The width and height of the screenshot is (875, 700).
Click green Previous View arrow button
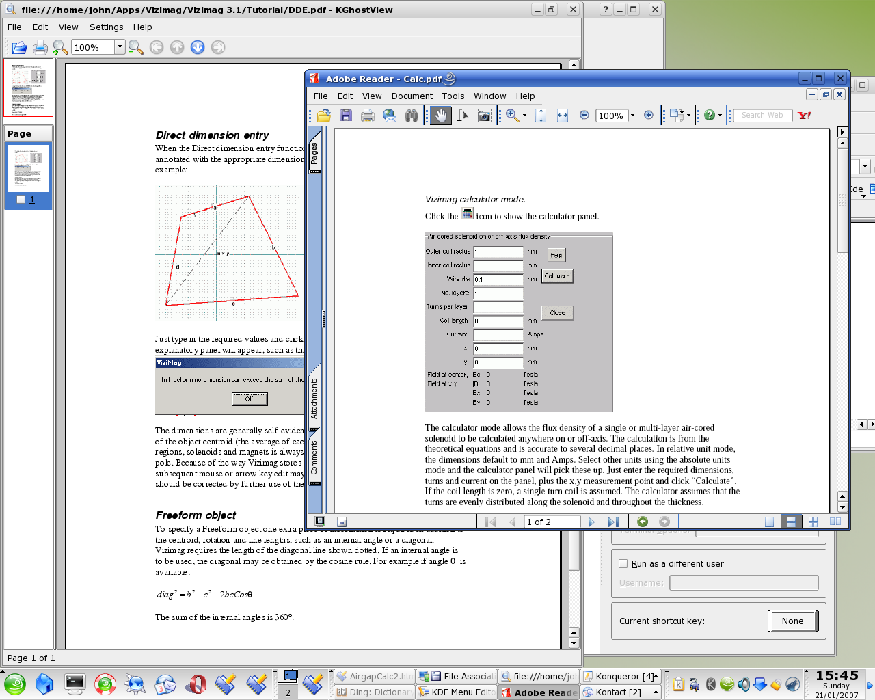[643, 522]
